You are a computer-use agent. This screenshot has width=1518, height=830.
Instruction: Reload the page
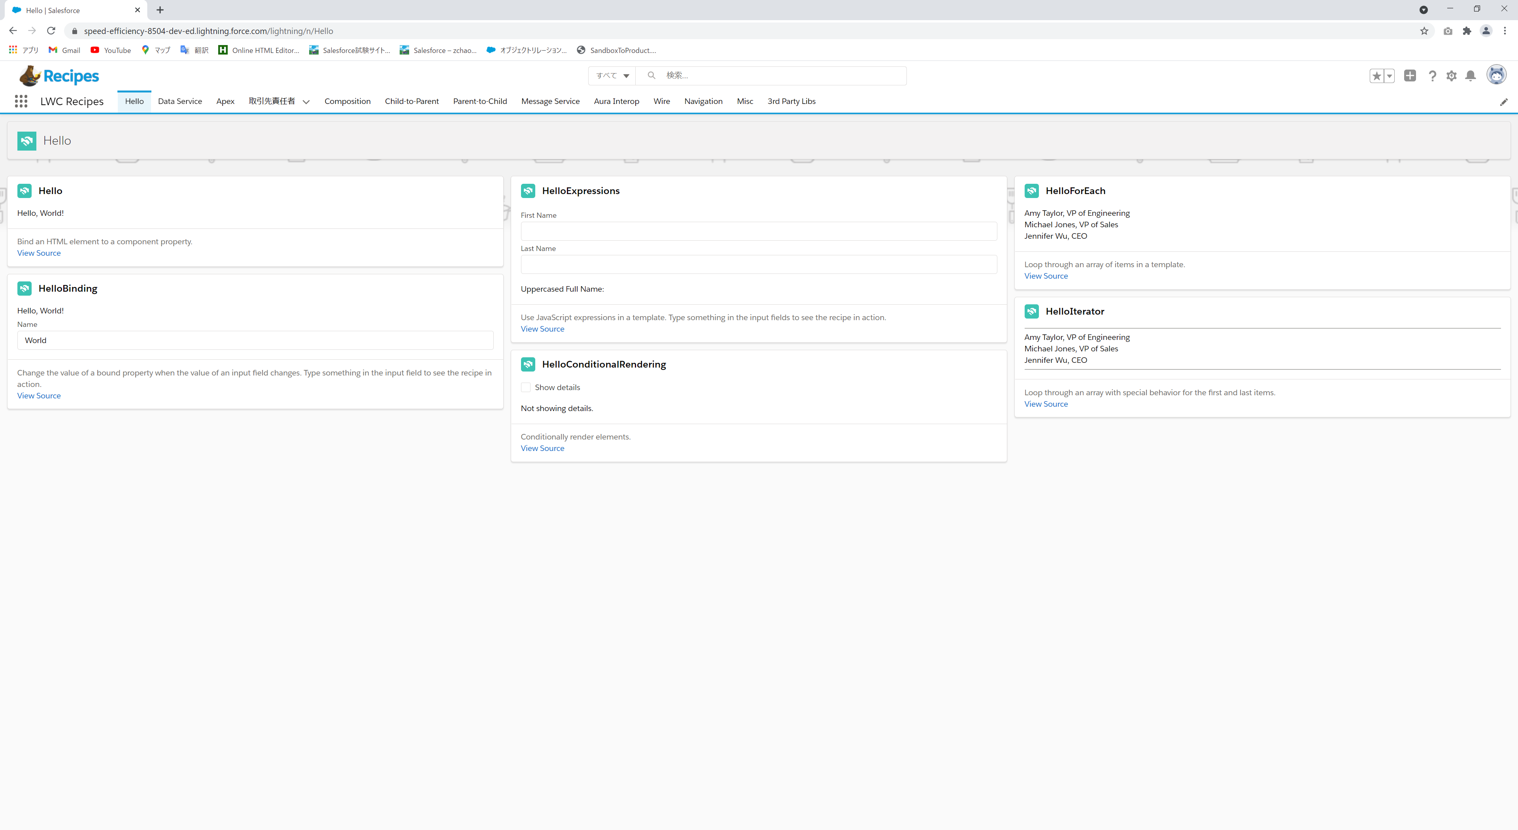coord(51,31)
